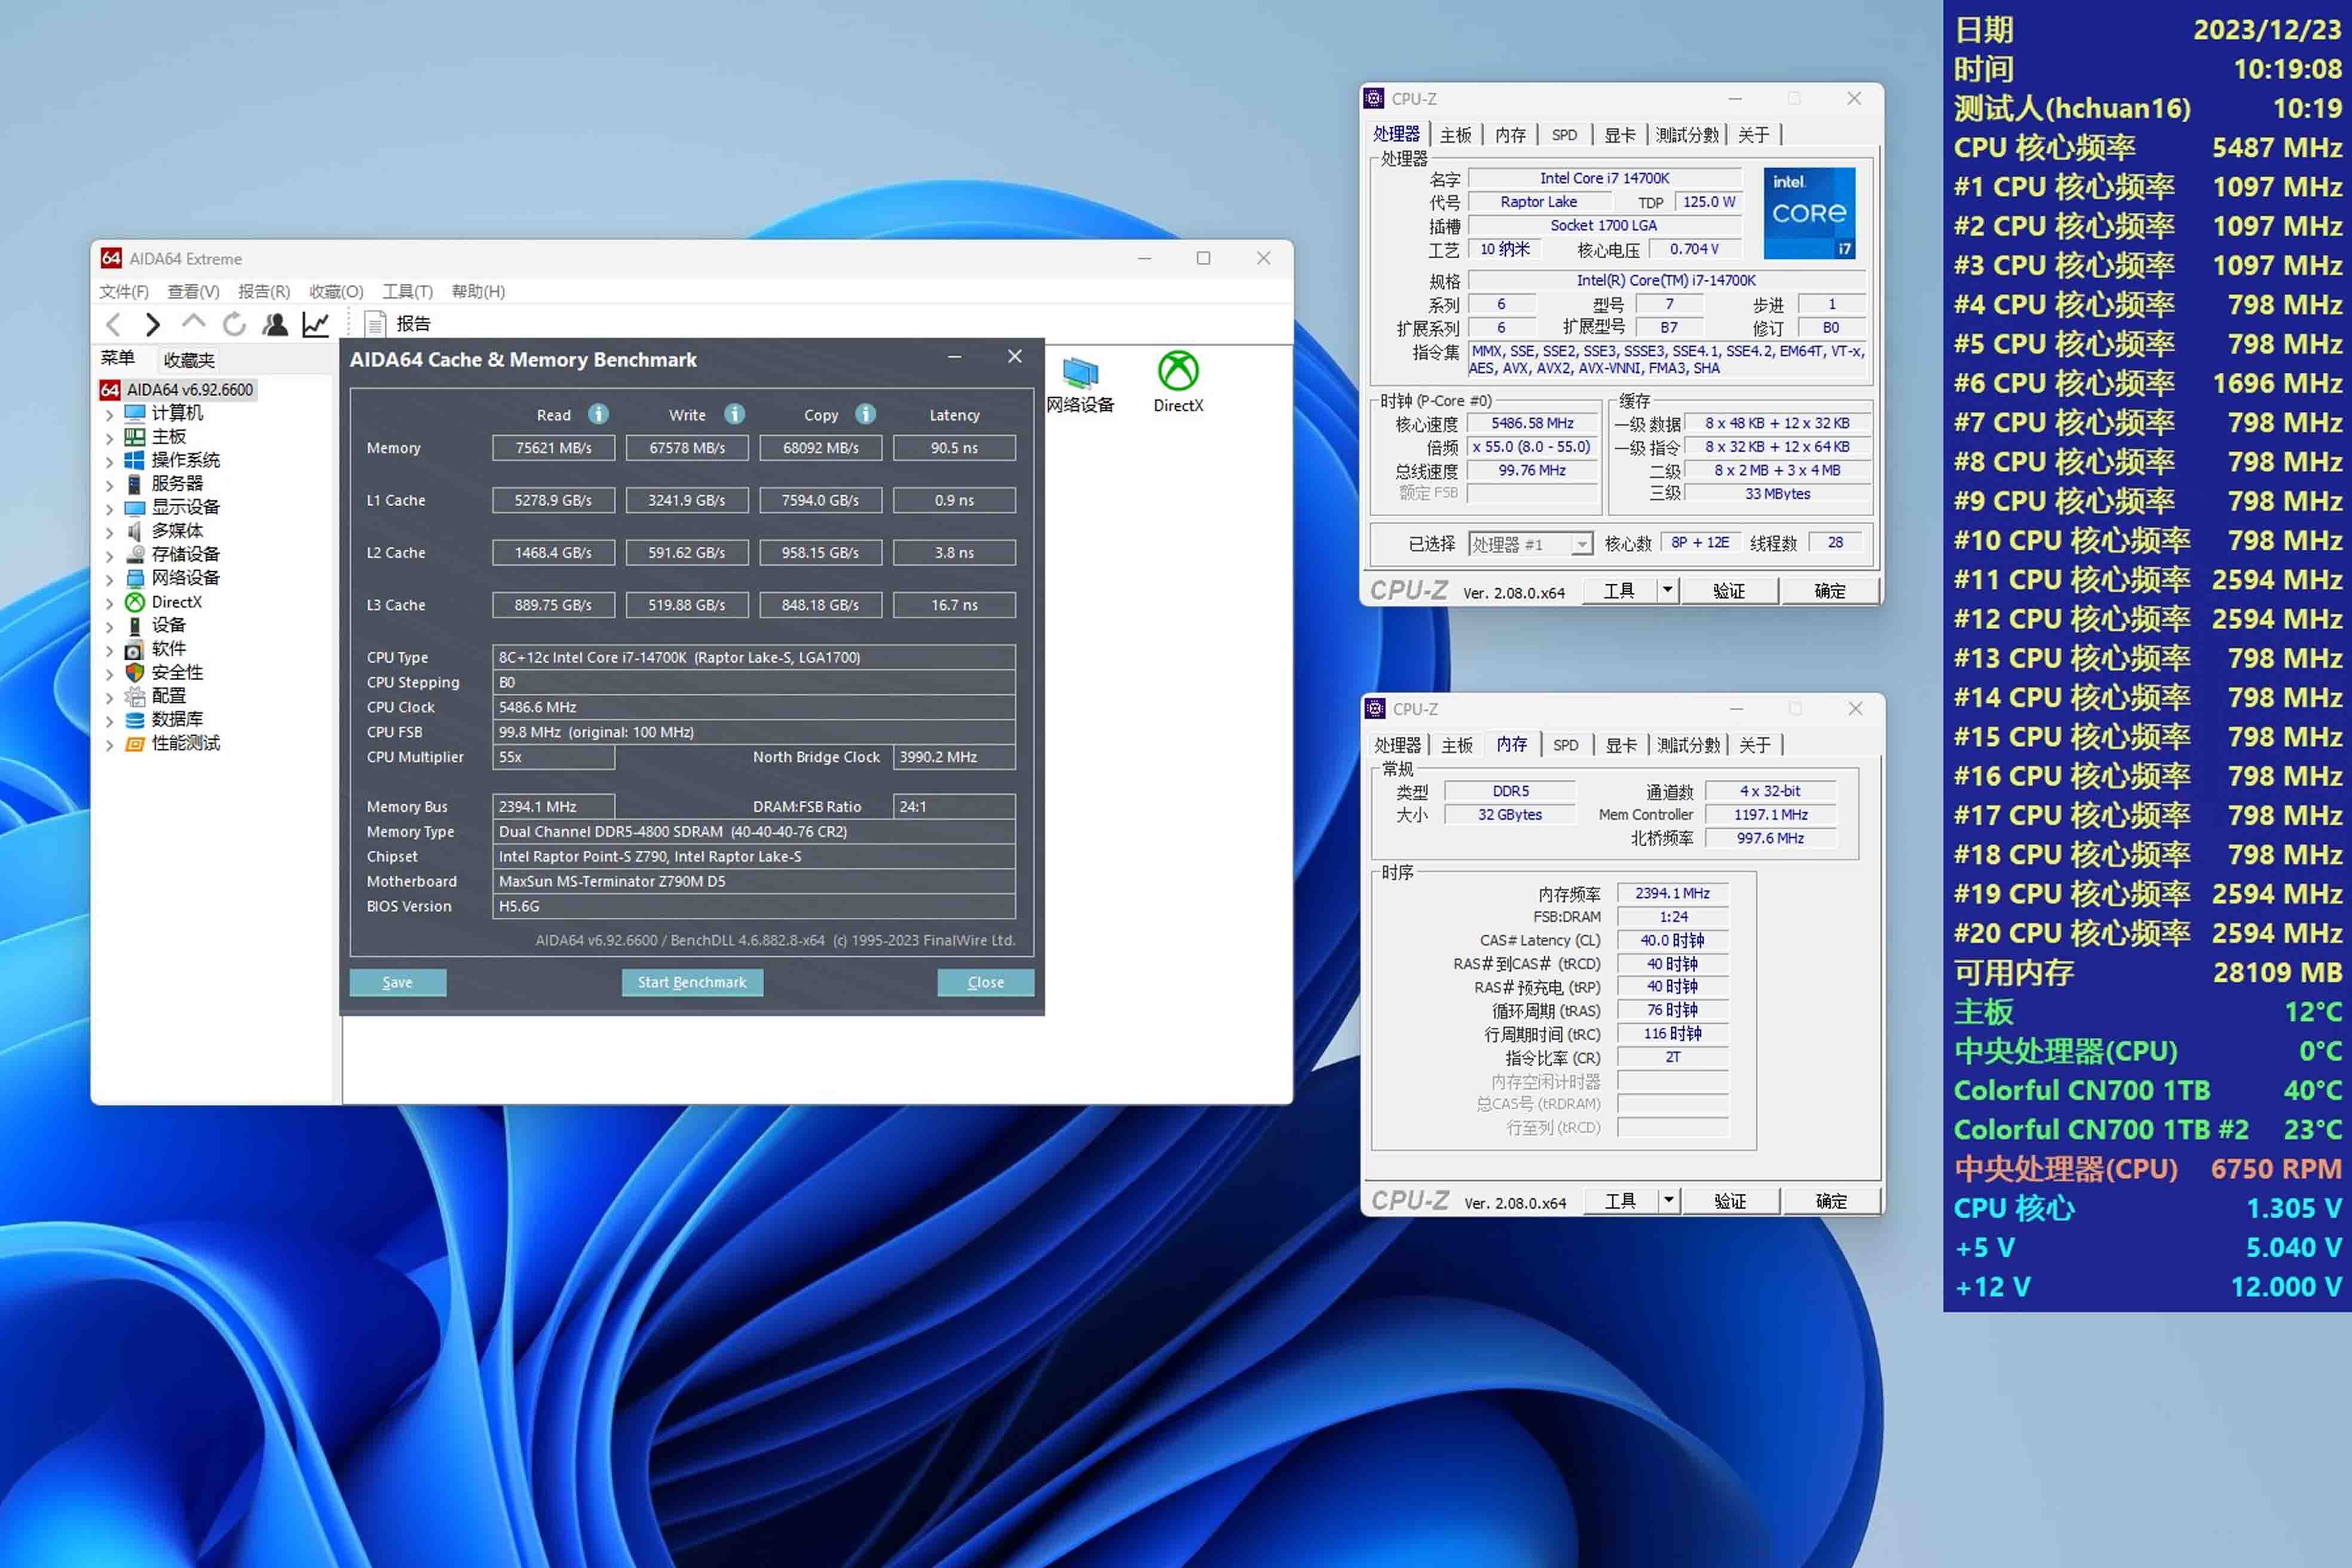Select the Multimedia speaker icon
This screenshot has height=1568, width=2352.
(x=135, y=531)
